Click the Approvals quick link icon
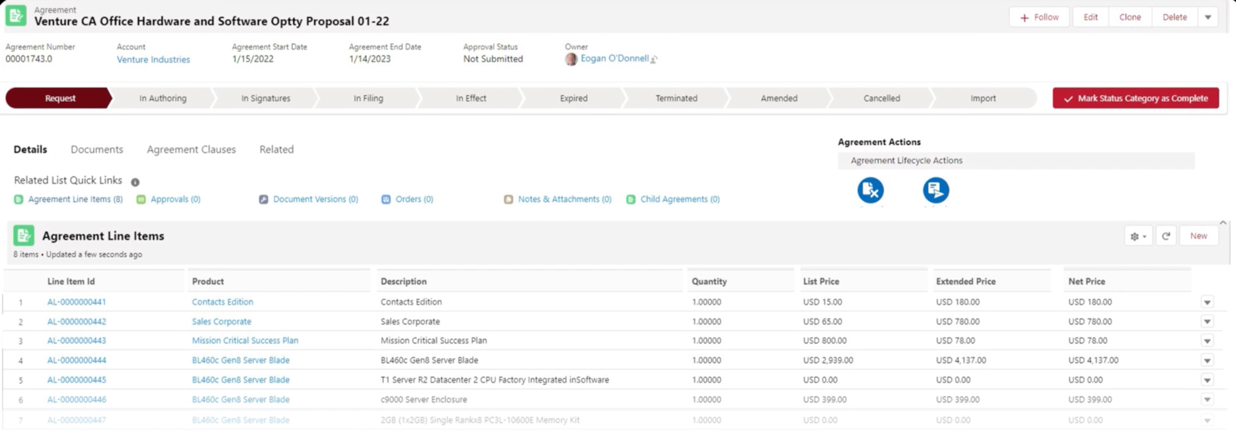 [141, 199]
